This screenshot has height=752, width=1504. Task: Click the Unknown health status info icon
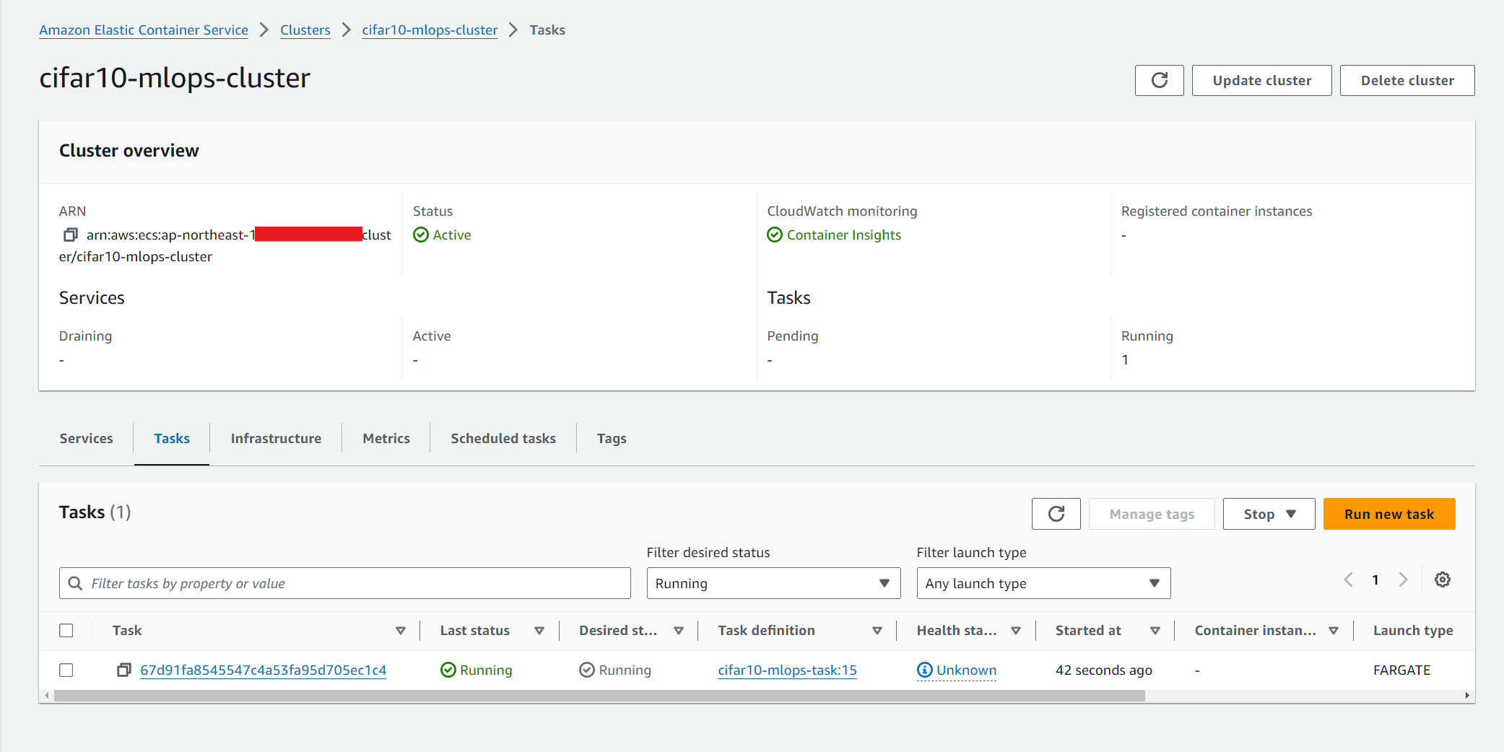pos(924,670)
